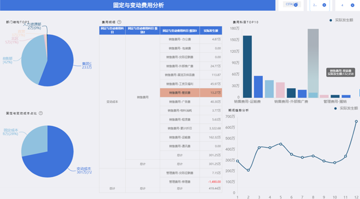This screenshot has height=199, width=360.
Task: Select the 销售费用-包装费 row cell
Action: (180, 48)
